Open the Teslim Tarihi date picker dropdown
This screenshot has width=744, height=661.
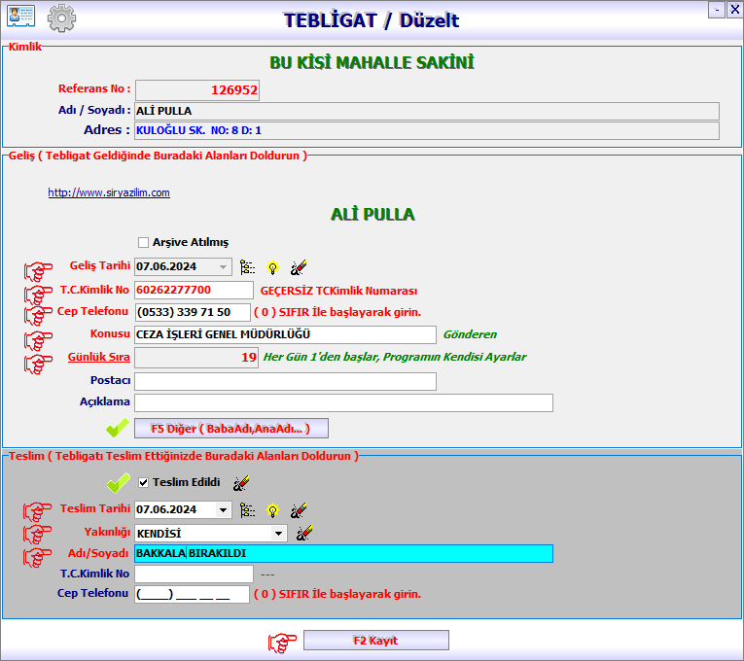pyautogui.click(x=224, y=509)
